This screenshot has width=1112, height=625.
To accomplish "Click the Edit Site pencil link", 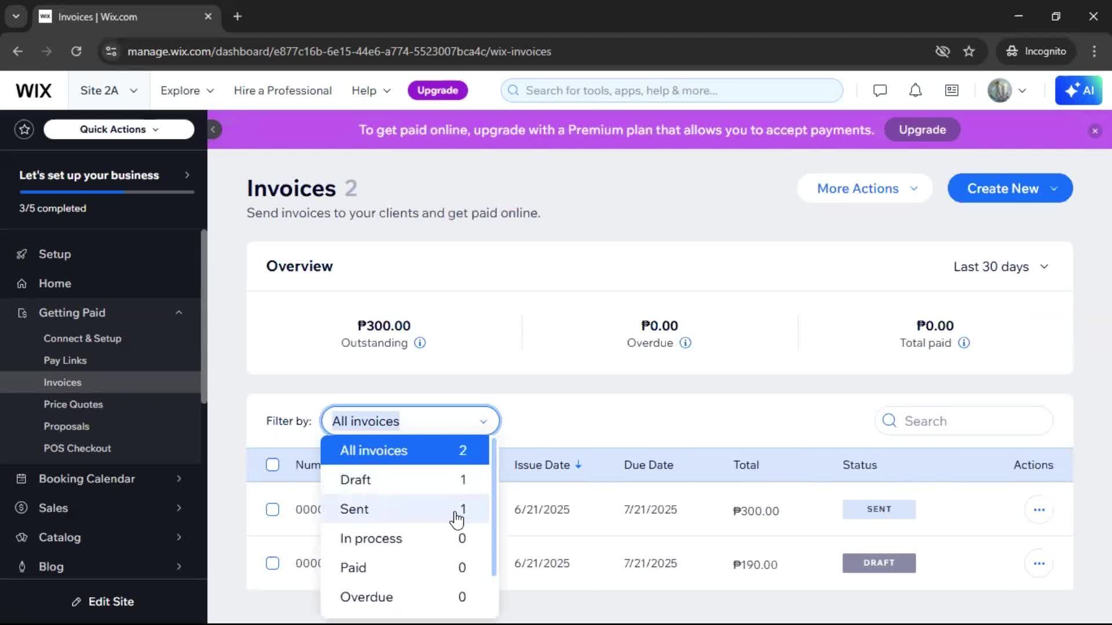I will [103, 602].
